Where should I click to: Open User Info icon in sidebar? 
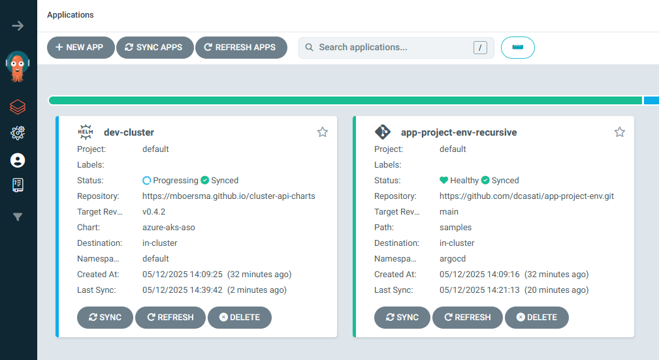[18, 160]
